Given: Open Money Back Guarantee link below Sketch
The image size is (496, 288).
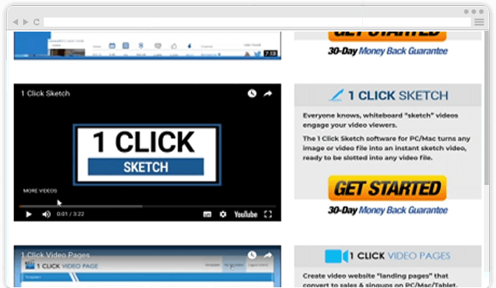Looking at the screenshot, I should tap(403, 210).
